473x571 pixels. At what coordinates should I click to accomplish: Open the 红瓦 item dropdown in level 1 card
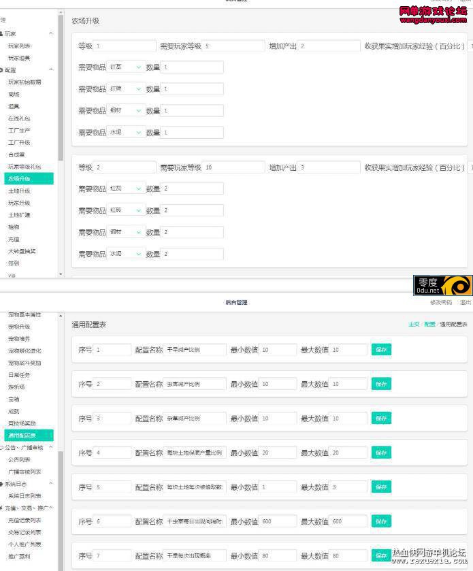point(126,67)
